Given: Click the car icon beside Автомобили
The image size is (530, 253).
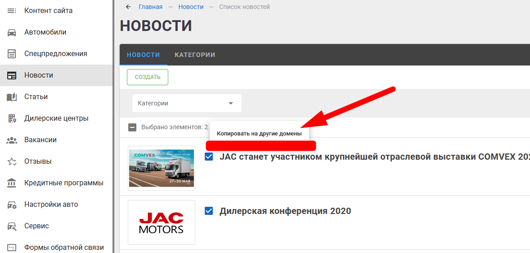Looking at the screenshot, I should point(12,32).
